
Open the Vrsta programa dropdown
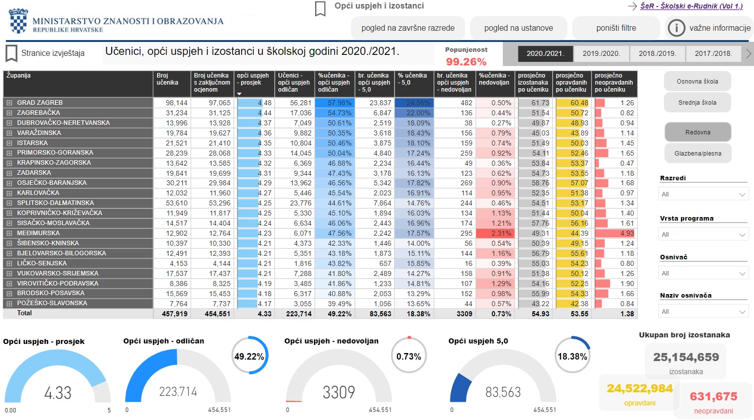(x=704, y=235)
